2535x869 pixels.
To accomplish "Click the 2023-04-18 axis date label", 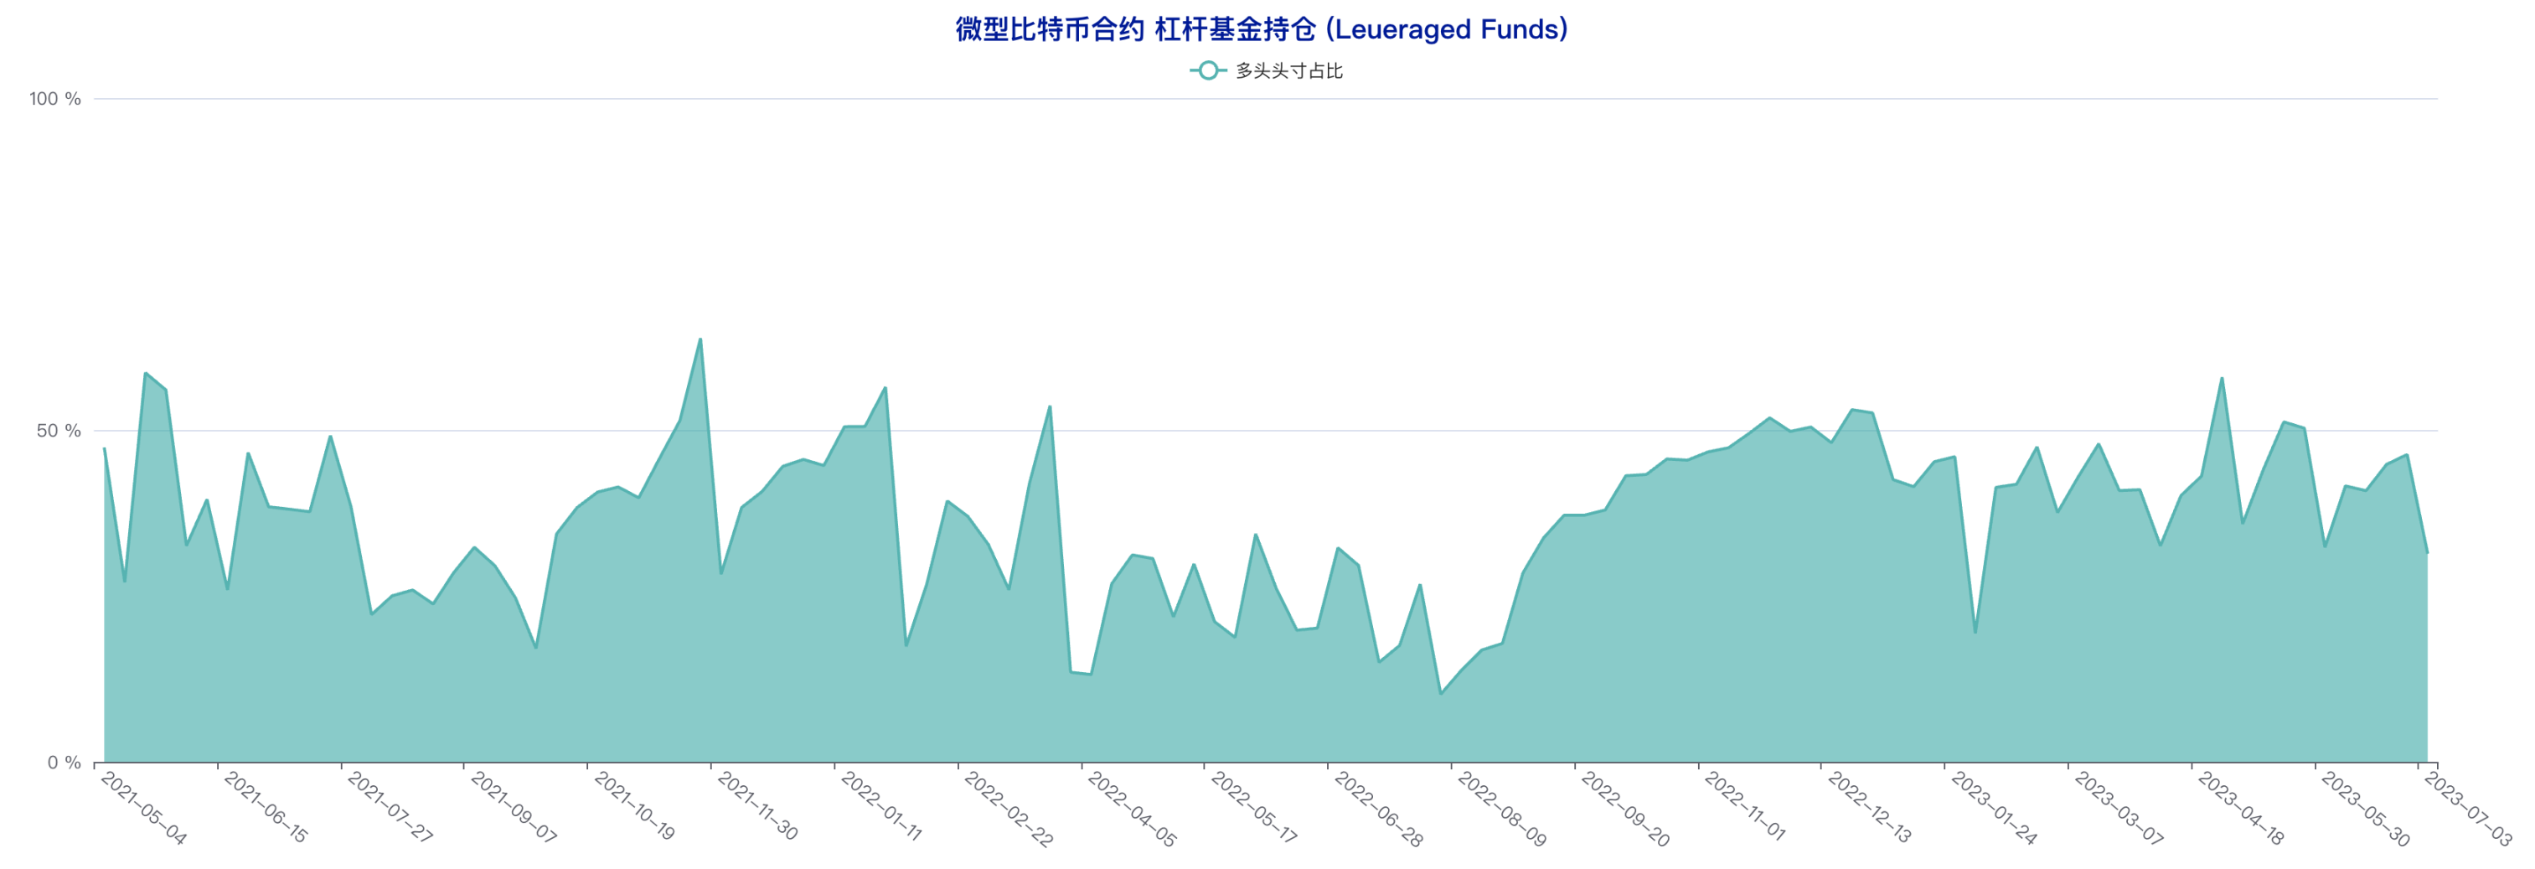I will pyautogui.click(x=2241, y=809).
